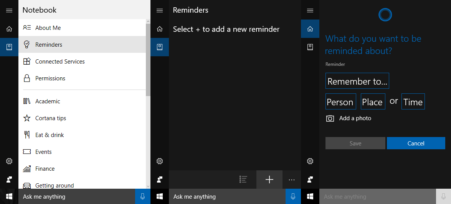Click the Notebook list scrollbar thumb
This screenshot has height=204, width=451.
tap(148, 60)
